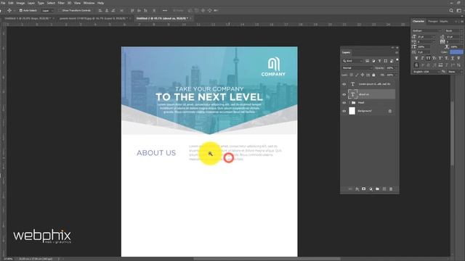Image resolution: width=465 pixels, height=261 pixels.
Task: Click the text color swatch in Character panel
Action: coord(456,52)
